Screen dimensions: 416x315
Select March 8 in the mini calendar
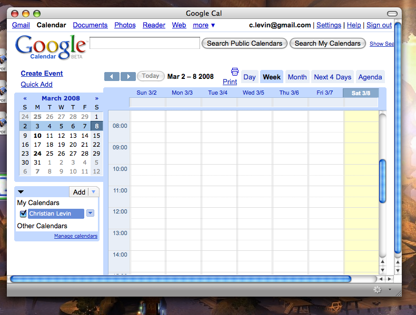coord(96,126)
